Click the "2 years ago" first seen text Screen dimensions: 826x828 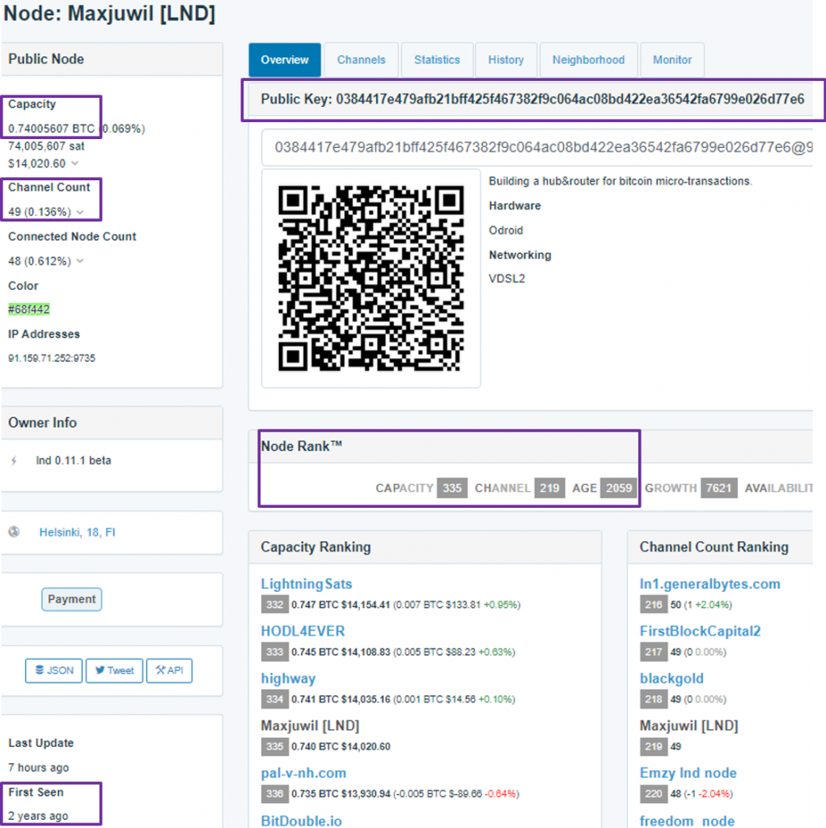click(38, 816)
